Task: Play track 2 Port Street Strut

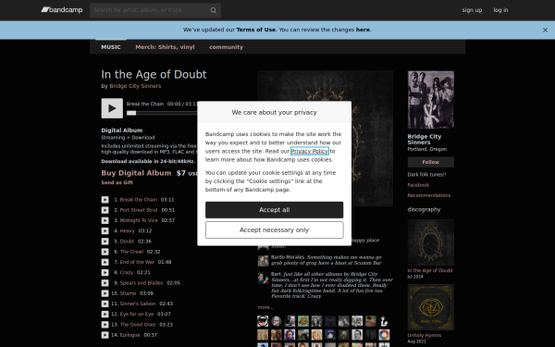Action: pyautogui.click(x=105, y=210)
